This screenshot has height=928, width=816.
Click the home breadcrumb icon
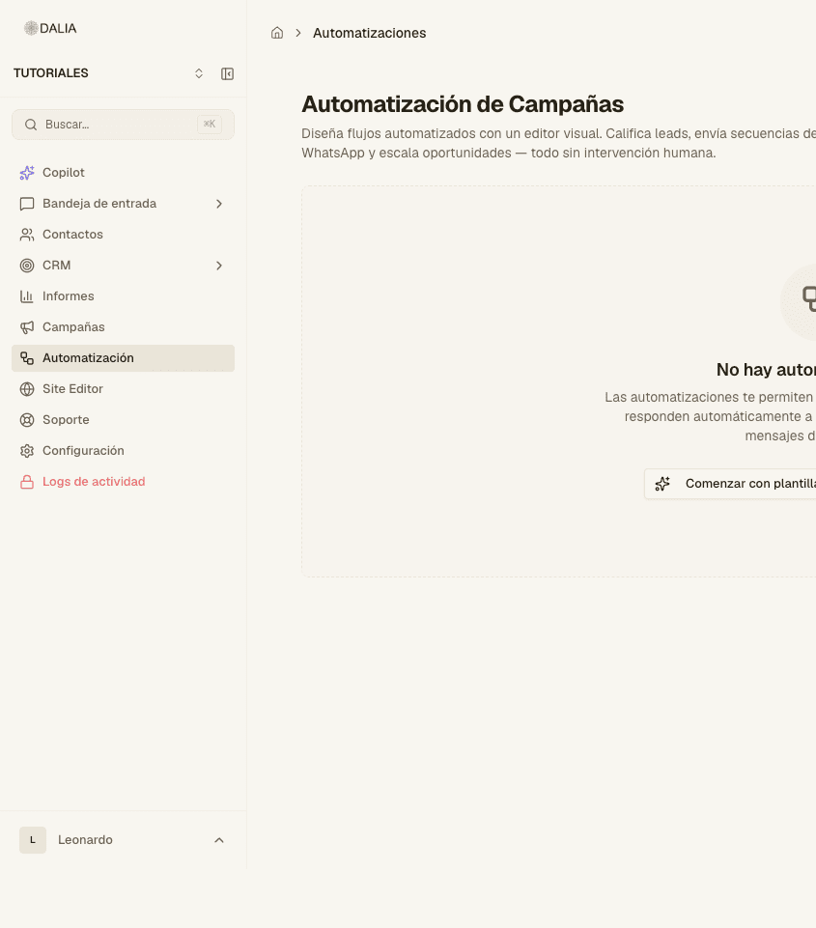(277, 33)
